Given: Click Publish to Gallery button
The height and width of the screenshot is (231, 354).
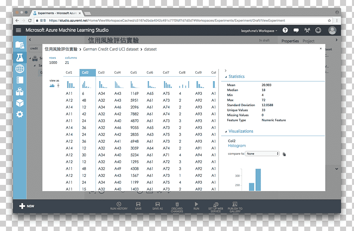Looking at the screenshot, I should [235, 207].
